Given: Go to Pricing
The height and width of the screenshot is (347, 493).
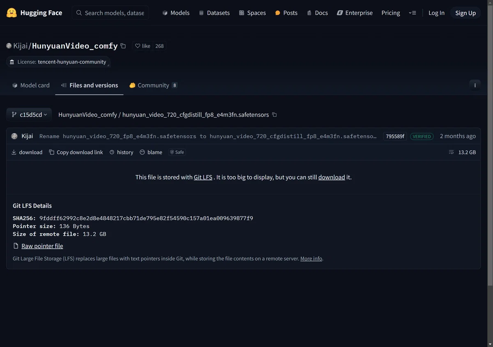Looking at the screenshot, I should tap(391, 13).
